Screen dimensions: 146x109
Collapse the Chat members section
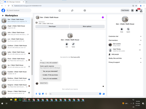point(125,40)
